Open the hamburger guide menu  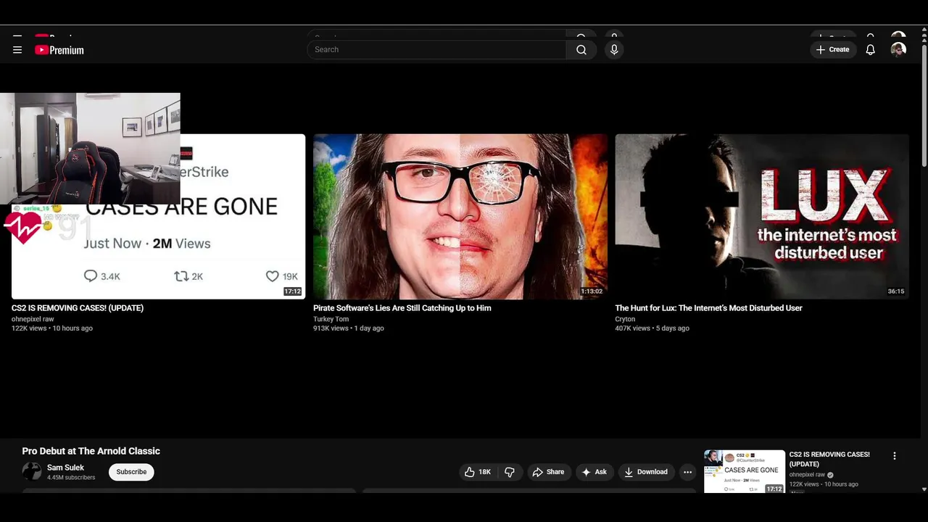(x=17, y=50)
